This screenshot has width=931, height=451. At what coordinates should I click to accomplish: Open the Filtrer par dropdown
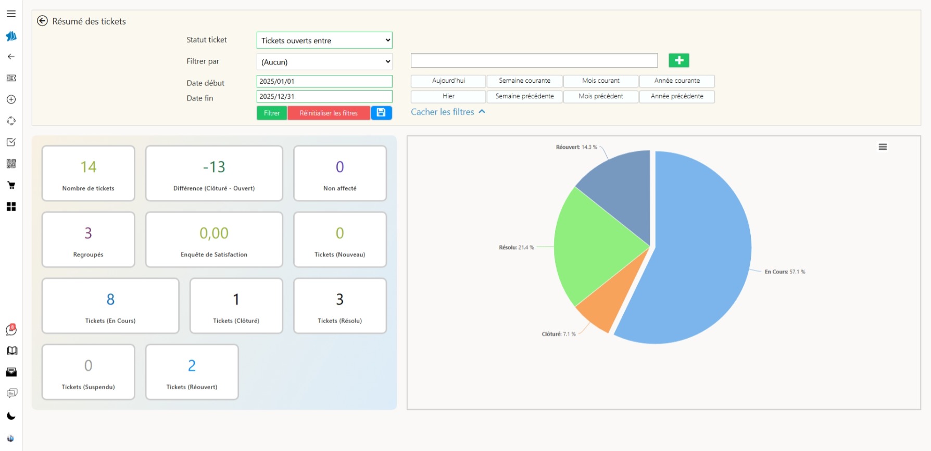pos(324,62)
